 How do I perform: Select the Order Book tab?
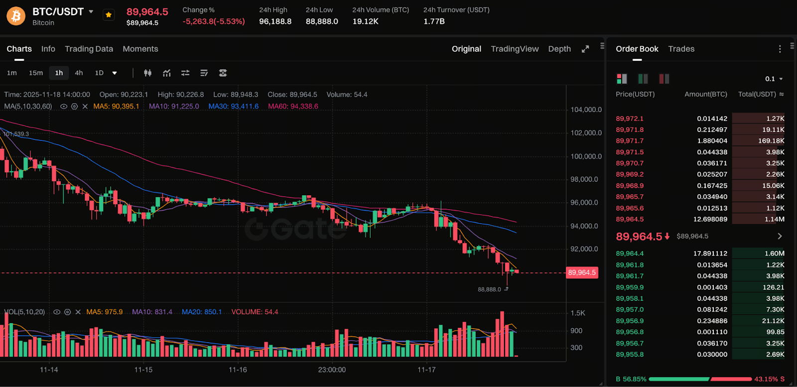[x=637, y=49]
